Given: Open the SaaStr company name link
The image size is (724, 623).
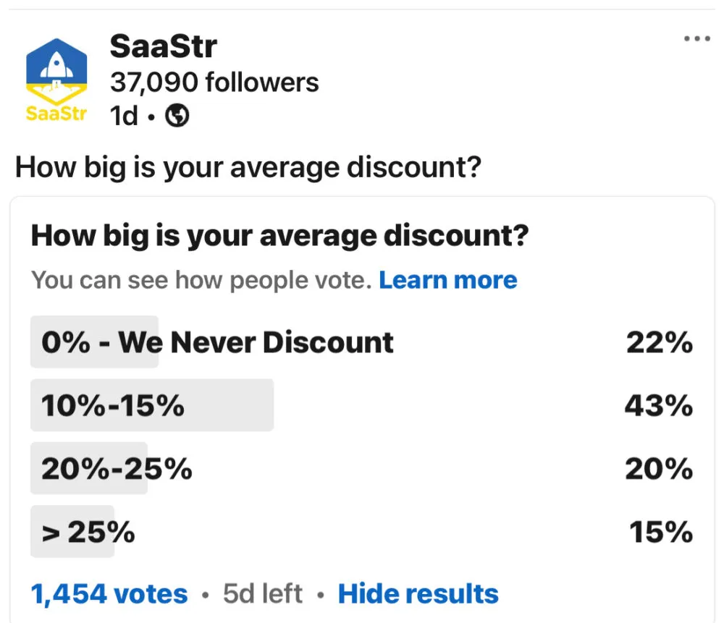Looking at the screenshot, I should (163, 48).
